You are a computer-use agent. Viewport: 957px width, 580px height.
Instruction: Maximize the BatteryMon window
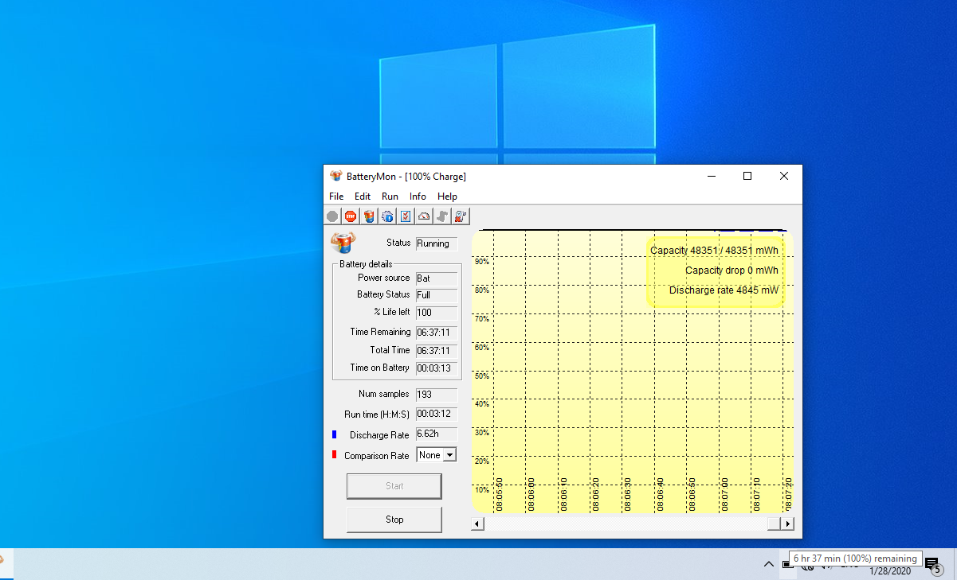pyautogui.click(x=747, y=176)
